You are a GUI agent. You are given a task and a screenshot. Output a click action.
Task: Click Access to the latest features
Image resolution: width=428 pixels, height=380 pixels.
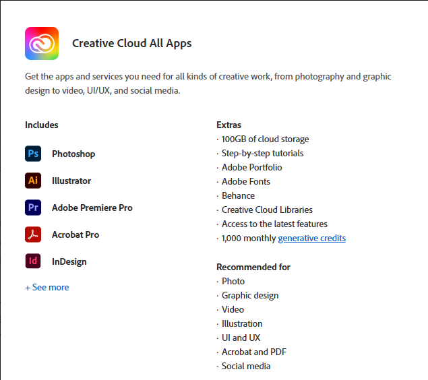click(x=274, y=224)
